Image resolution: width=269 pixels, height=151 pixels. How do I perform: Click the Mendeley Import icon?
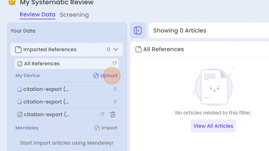click(97, 128)
